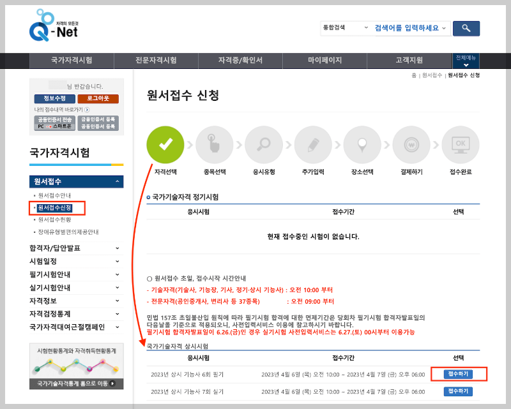
Task: Click the magnifying glass search icon
Action: pos(466,28)
